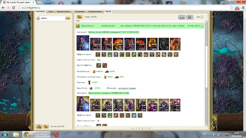Screen dimensions: 246x138
Task: Click red icon under Другие эффекты
Action: pyautogui.click(x=105, y=65)
